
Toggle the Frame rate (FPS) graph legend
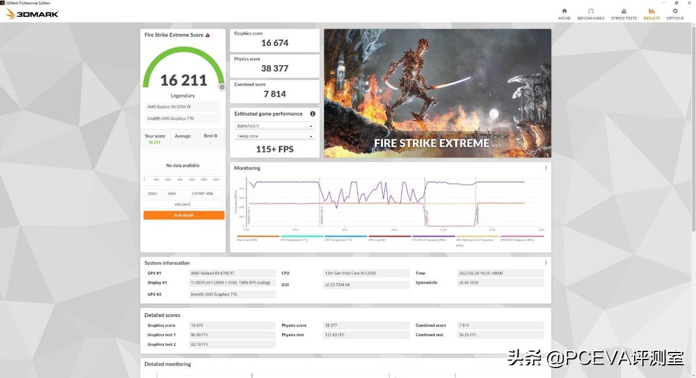(x=258, y=238)
